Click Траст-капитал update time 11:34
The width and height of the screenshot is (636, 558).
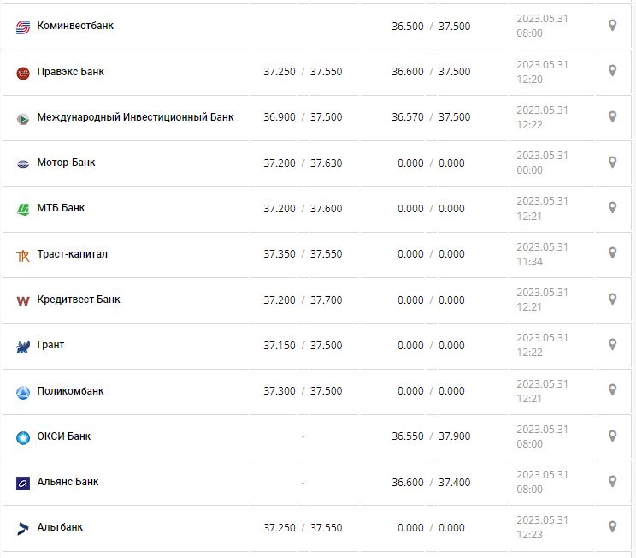[x=529, y=262]
